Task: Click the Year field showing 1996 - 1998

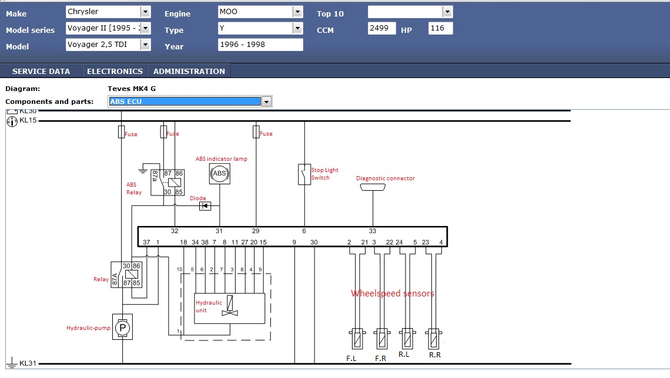Action: [260, 45]
